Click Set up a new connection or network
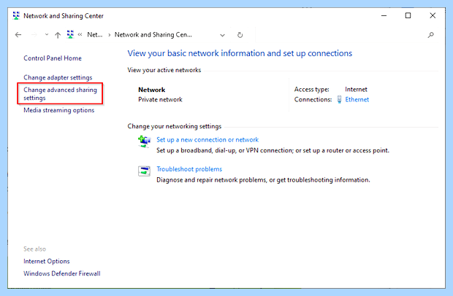The height and width of the screenshot is (296, 453). [208, 140]
